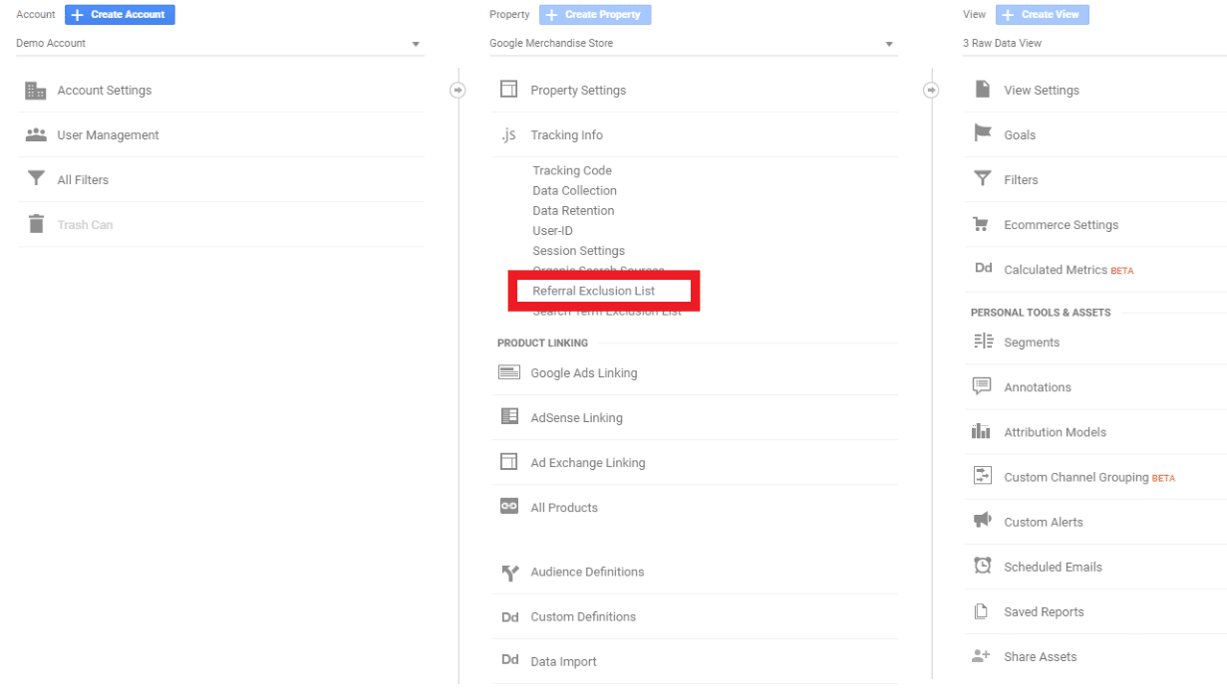Screen dimensions: 1227x699
Task: Open Session Settings under Tracking Info
Action: pos(578,250)
